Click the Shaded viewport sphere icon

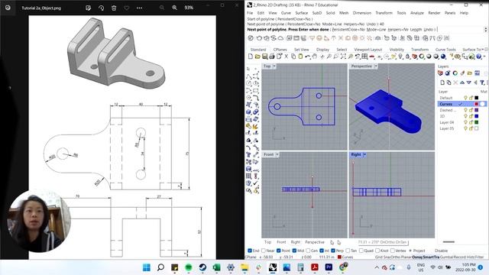(x=429, y=57)
